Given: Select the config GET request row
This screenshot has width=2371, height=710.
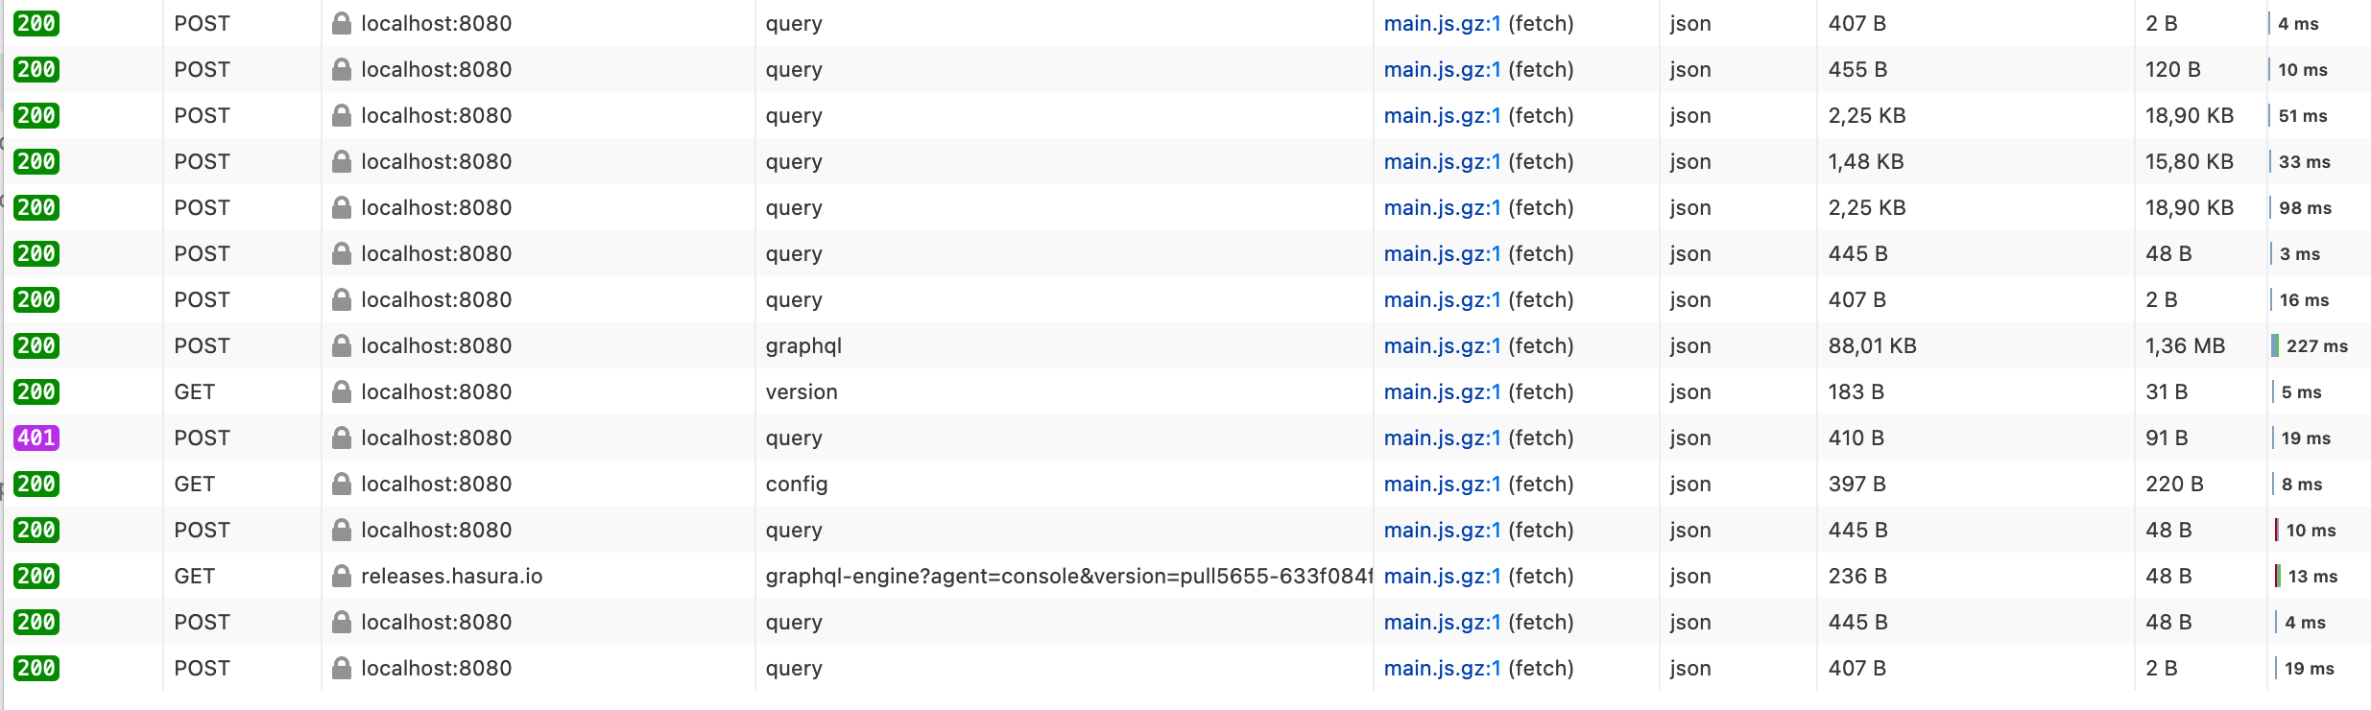Looking at the screenshot, I should [960, 484].
